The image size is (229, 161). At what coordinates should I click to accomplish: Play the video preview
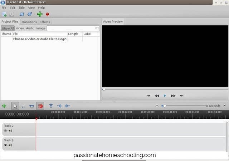165,96
